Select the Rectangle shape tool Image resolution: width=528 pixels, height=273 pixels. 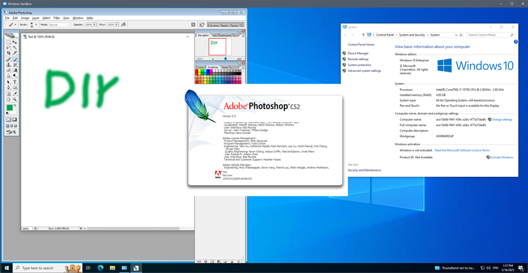point(15,88)
